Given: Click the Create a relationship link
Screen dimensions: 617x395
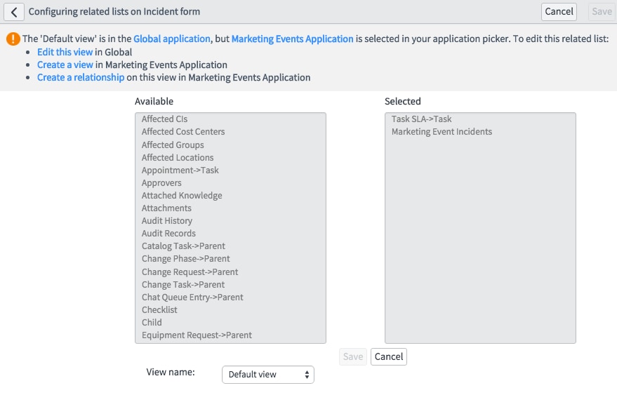Looking at the screenshot, I should [81, 77].
